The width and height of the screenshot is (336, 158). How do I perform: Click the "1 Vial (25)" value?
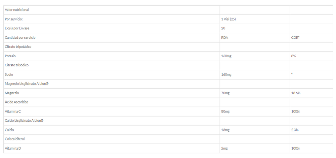[x=228, y=19]
